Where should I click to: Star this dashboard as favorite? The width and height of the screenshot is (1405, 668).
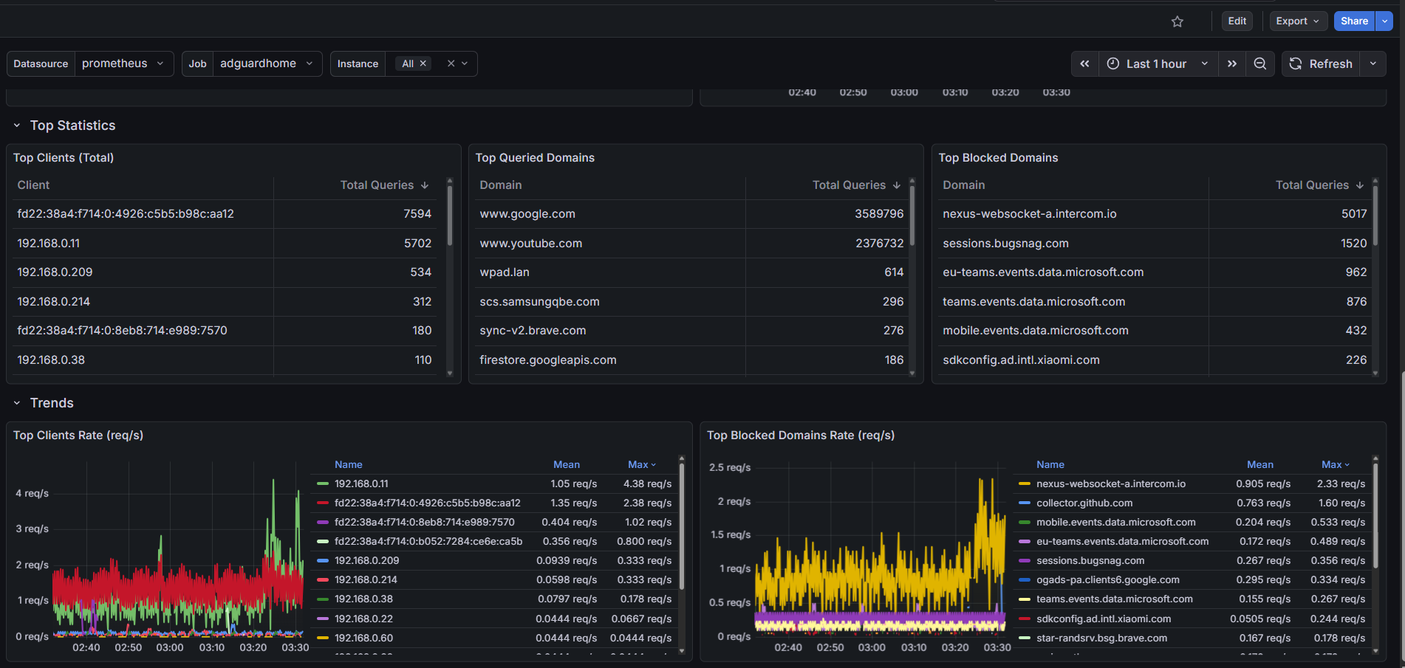tap(1177, 21)
